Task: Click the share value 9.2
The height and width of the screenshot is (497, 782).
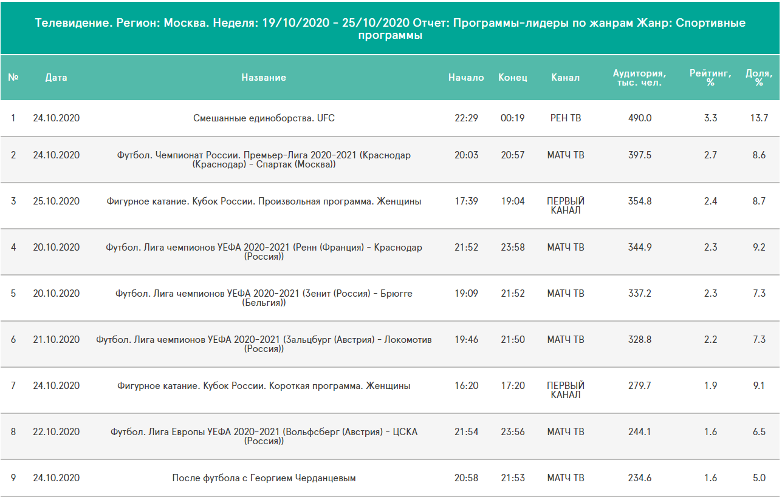Action: [759, 248]
